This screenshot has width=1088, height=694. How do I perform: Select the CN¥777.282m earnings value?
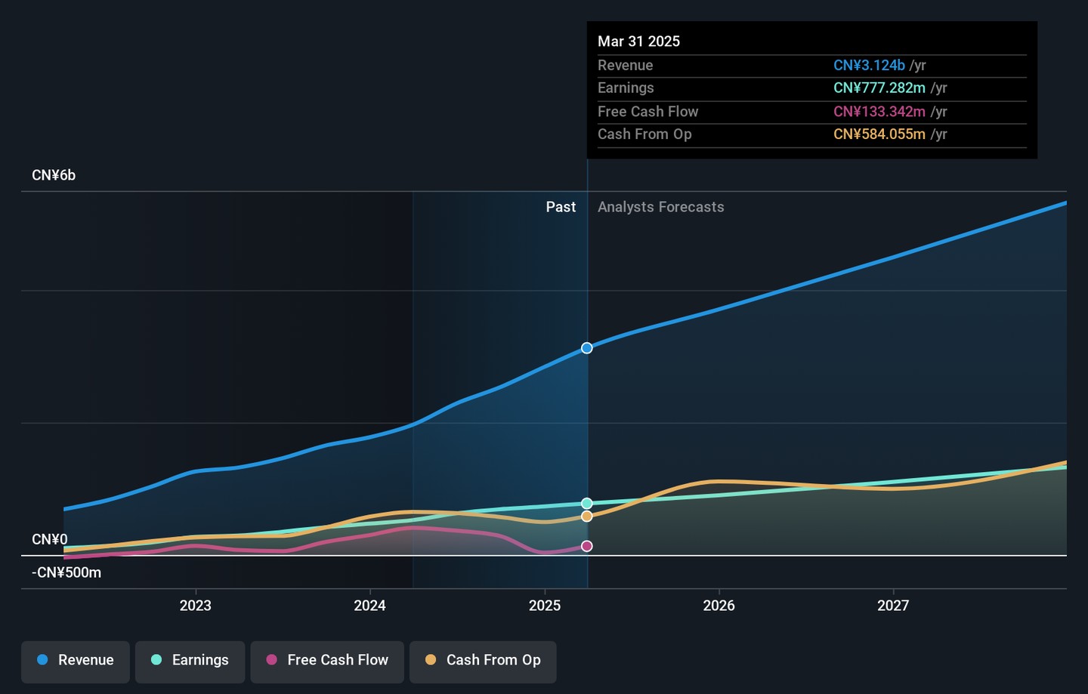pos(879,88)
